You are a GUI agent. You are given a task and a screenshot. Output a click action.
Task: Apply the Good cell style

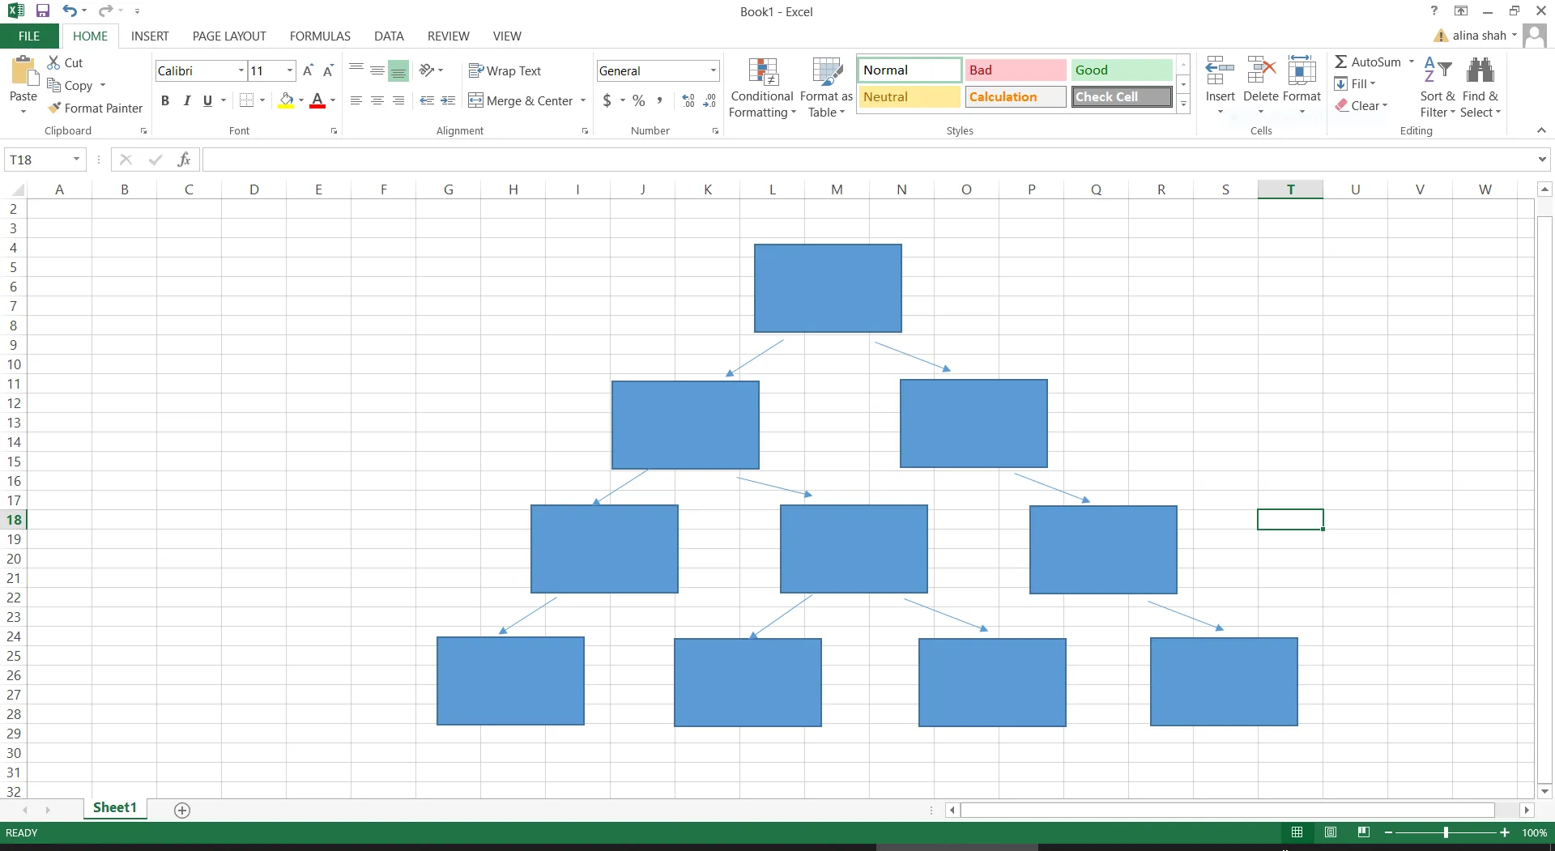click(x=1121, y=70)
